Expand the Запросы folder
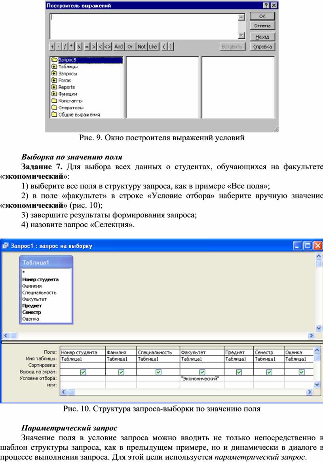 [54, 74]
